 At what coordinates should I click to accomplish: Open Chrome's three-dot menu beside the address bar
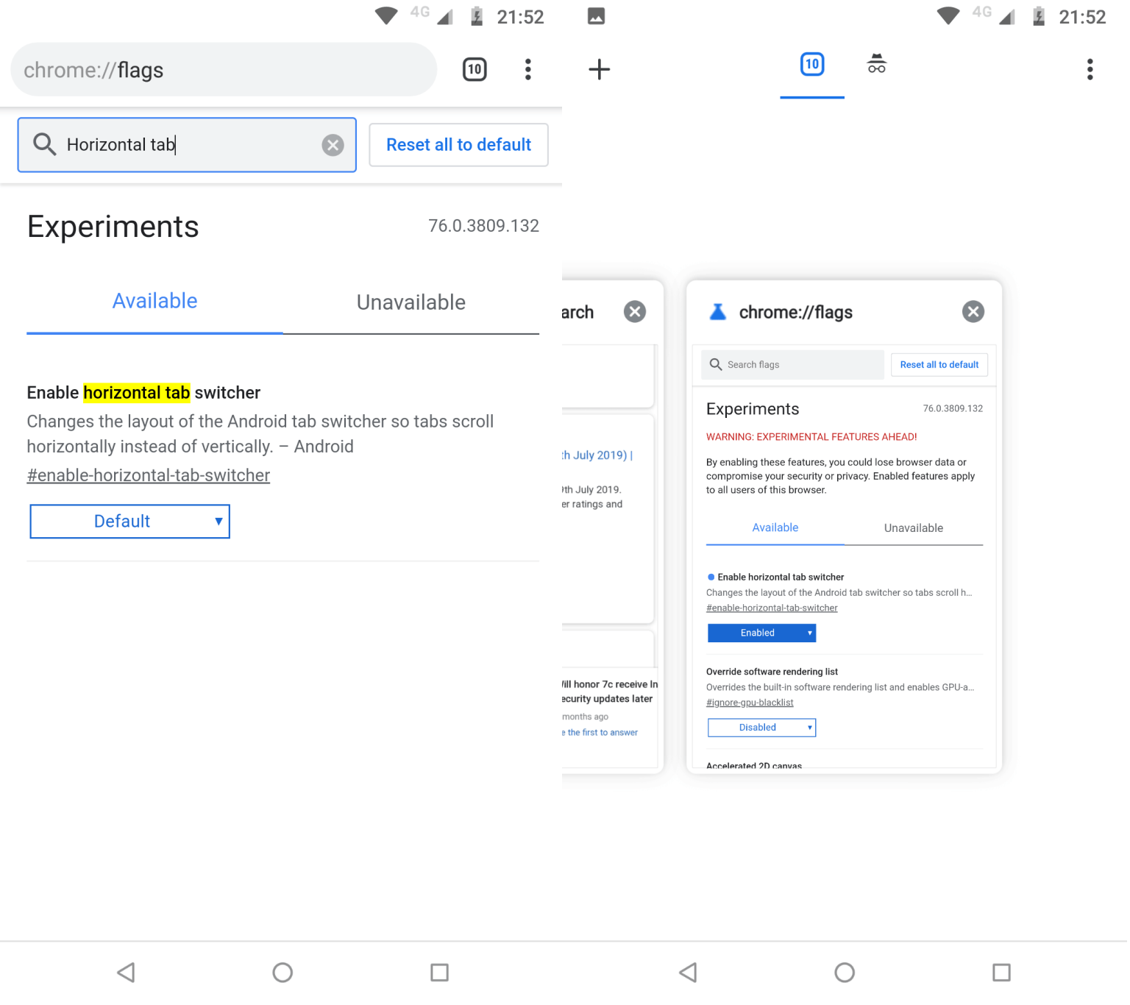coord(527,70)
